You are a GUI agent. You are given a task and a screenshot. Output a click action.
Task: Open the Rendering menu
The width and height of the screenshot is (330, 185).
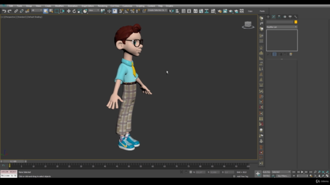click(x=103, y=6)
